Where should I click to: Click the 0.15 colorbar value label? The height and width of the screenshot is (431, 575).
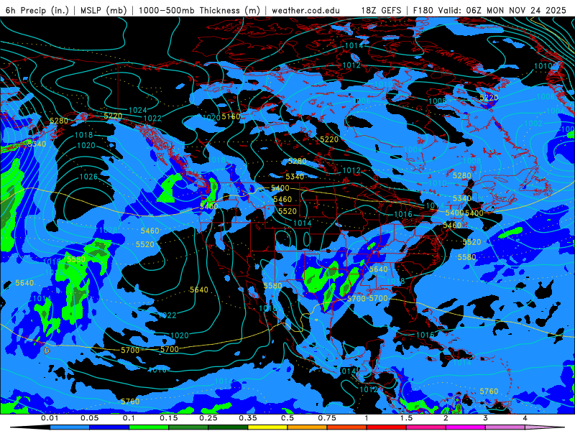click(169, 418)
